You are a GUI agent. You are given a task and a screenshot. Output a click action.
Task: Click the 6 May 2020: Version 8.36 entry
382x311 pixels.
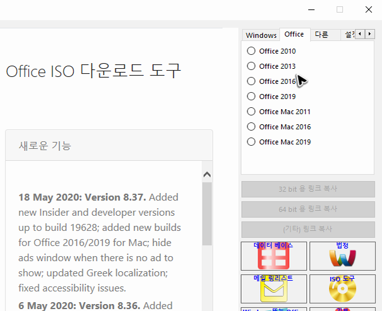coord(80,306)
